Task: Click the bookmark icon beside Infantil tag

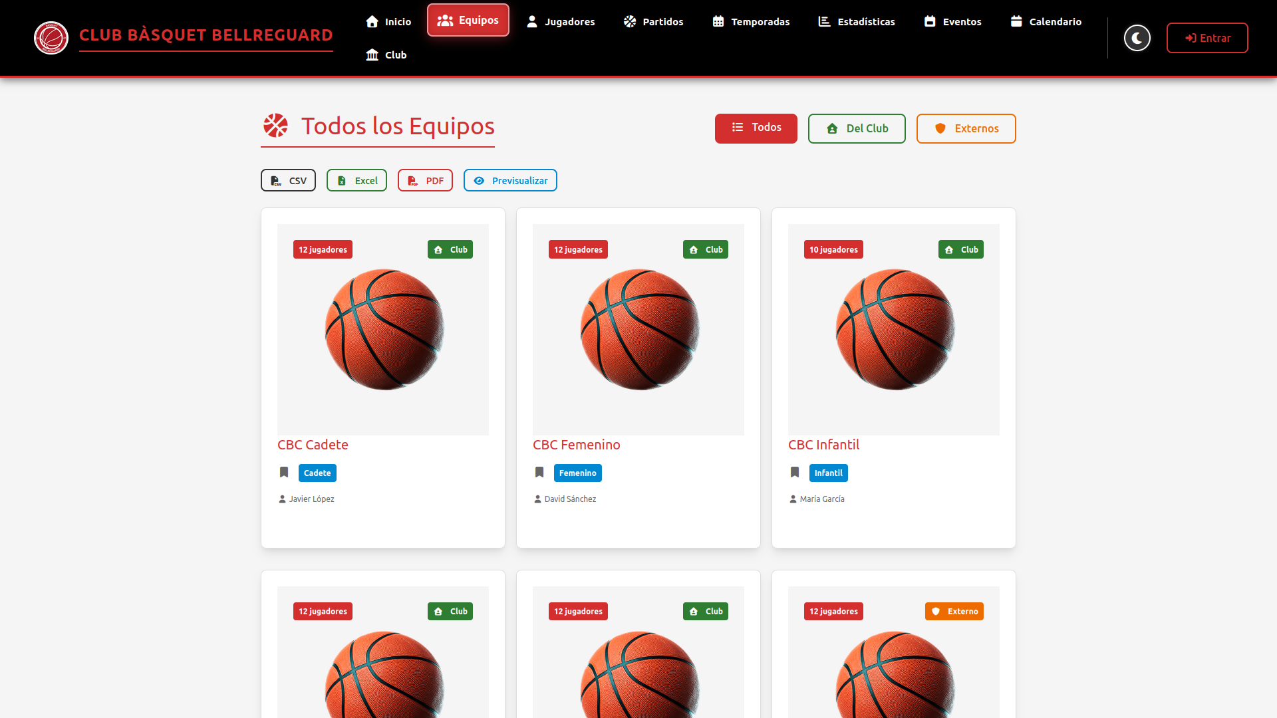Action: [x=795, y=472]
